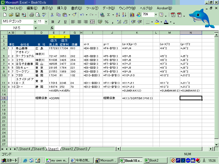The image size is (219, 164).
Task: Open the Name Box dropdown arrow
Action: point(36,28)
